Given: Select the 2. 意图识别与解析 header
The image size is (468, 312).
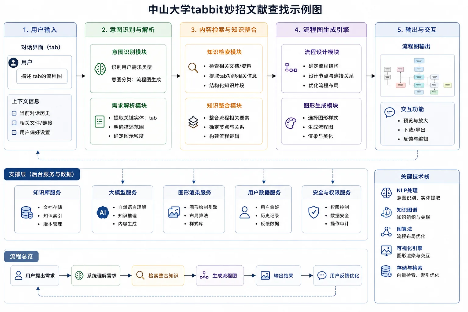Looking at the screenshot, I should click(x=128, y=30).
